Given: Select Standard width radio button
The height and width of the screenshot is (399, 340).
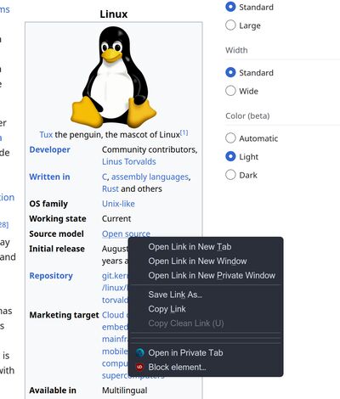Looking at the screenshot, I should 230,72.
